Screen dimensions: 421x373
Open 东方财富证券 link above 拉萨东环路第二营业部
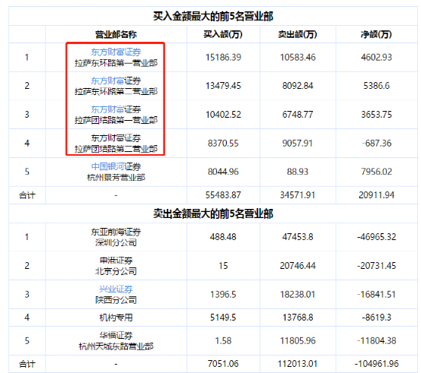point(116,81)
